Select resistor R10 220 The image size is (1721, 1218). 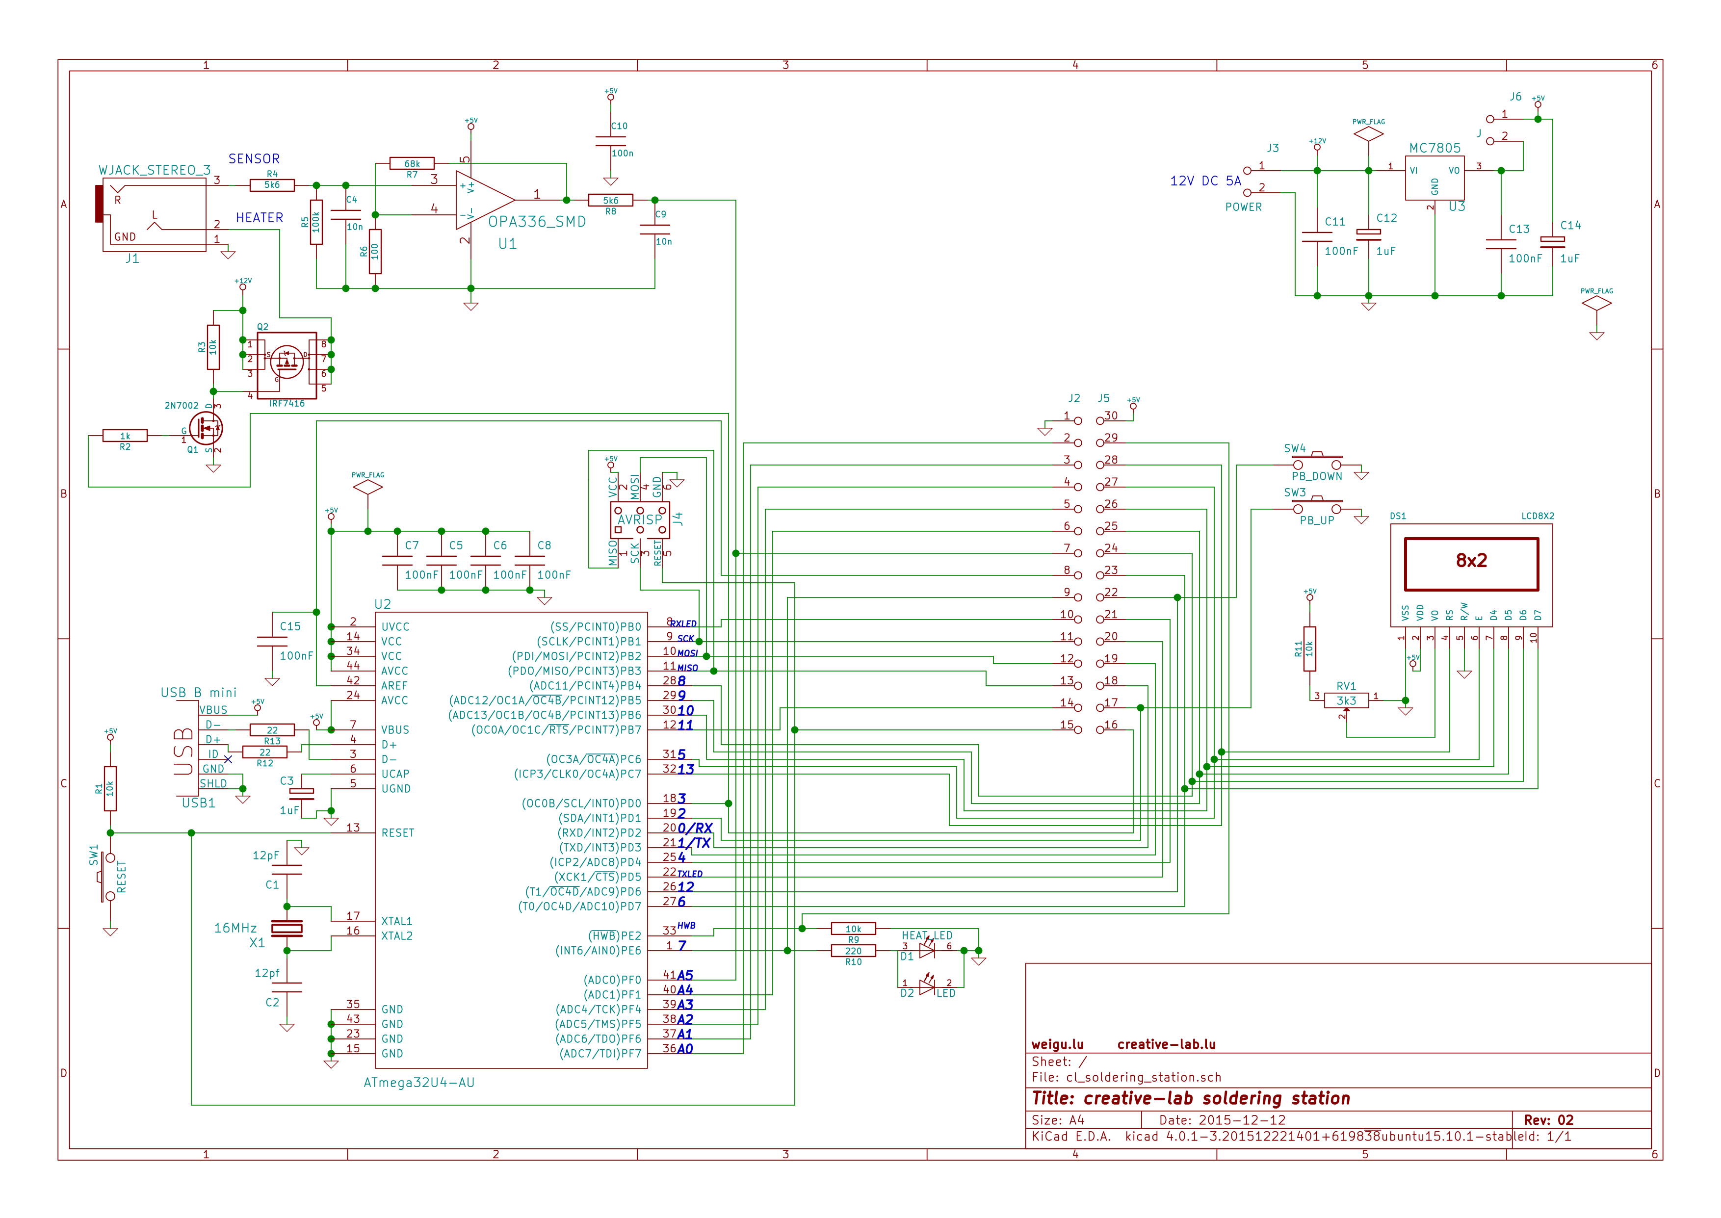click(853, 950)
